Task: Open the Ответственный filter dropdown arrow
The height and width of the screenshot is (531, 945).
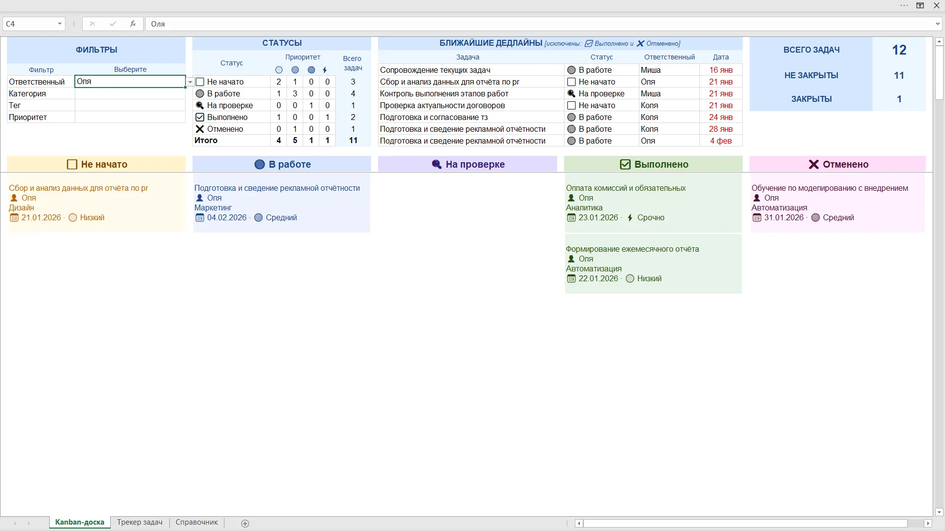Action: 190,82
